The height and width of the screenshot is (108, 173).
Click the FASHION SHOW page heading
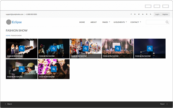click(x=17, y=30)
